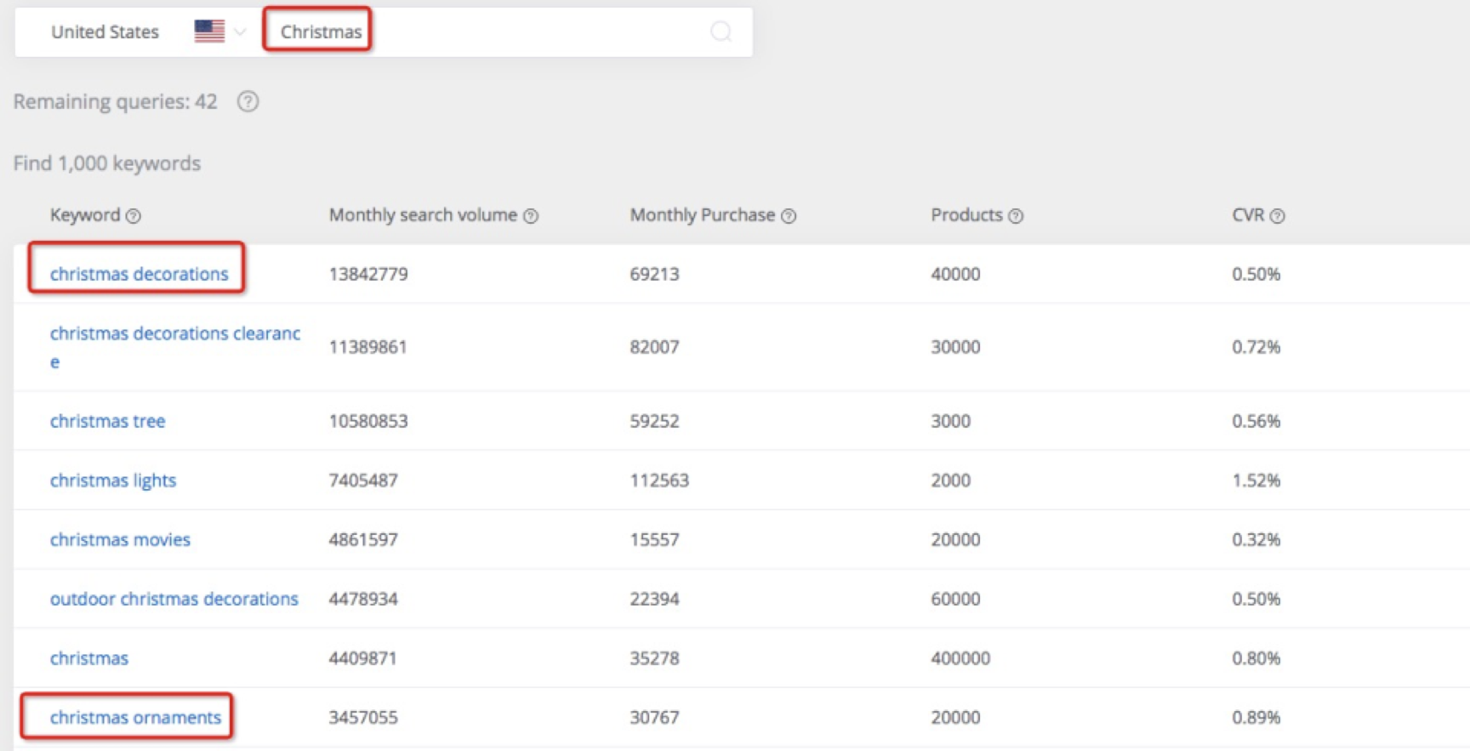The width and height of the screenshot is (1470, 751).
Task: Click CVR column help icon
Action: click(1277, 216)
